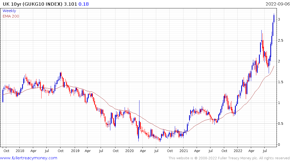Open the www.fullertreacymoney.com link
290x162 pixels.
29,158
